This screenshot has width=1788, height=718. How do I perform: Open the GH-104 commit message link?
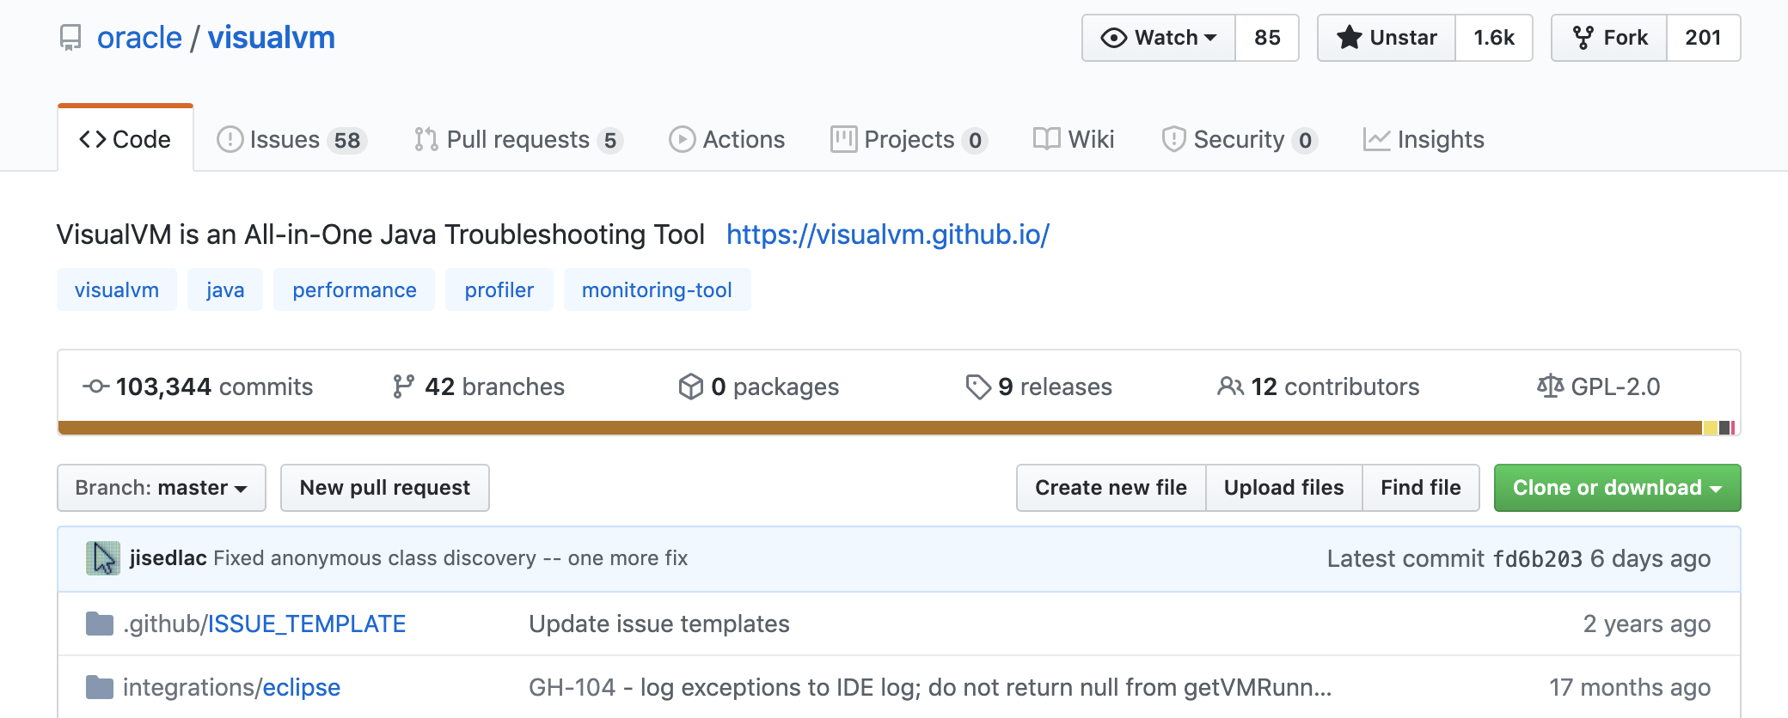930,687
